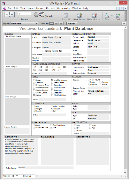Click the vertical scrollbar down arrow
Viewport: 129px width, 180px height.
125,173
